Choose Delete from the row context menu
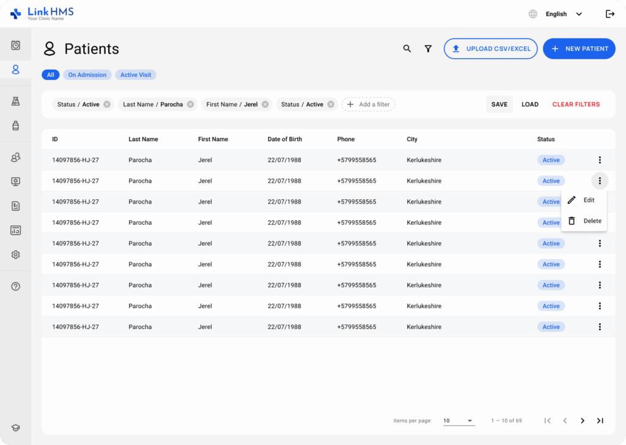This screenshot has height=445, width=626. coord(584,221)
